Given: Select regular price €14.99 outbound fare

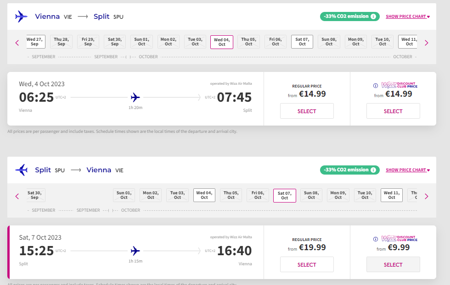Looking at the screenshot, I should click(x=307, y=111).
